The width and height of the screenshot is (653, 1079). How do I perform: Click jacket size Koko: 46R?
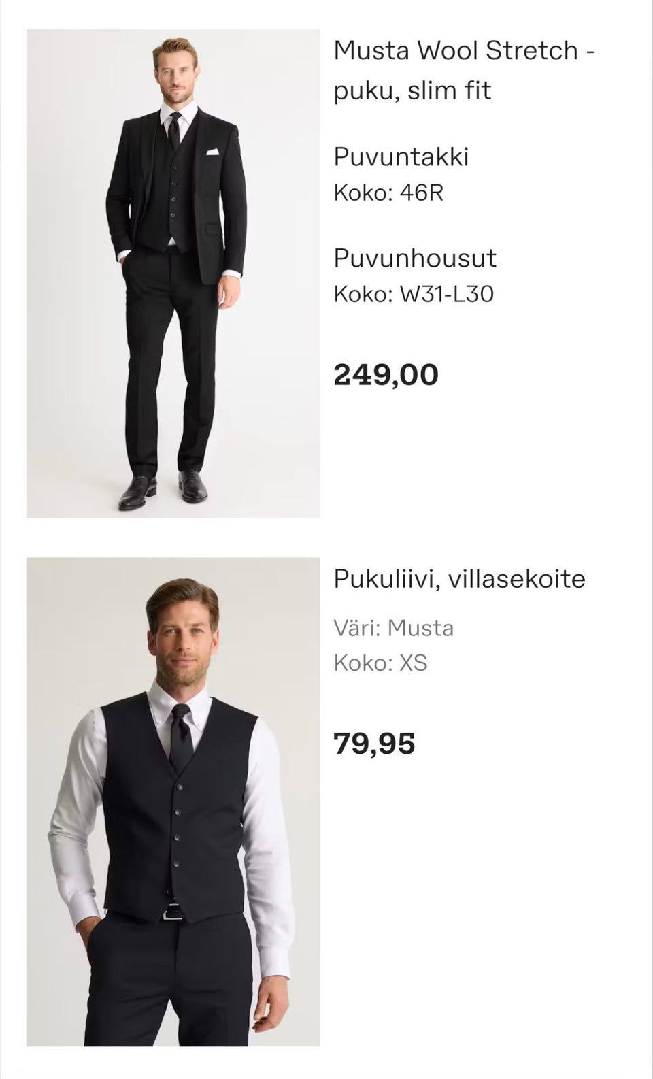388,193
